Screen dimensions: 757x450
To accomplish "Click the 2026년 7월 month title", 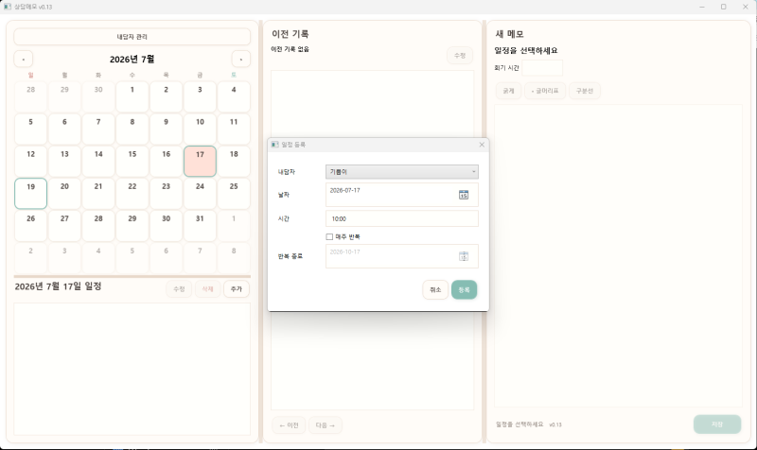I will pyautogui.click(x=132, y=60).
